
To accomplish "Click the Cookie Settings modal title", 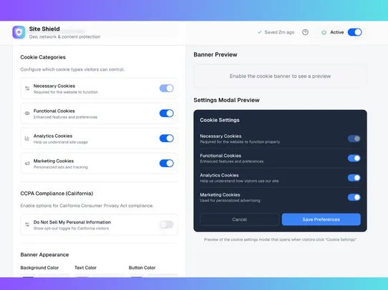I will (x=220, y=120).
